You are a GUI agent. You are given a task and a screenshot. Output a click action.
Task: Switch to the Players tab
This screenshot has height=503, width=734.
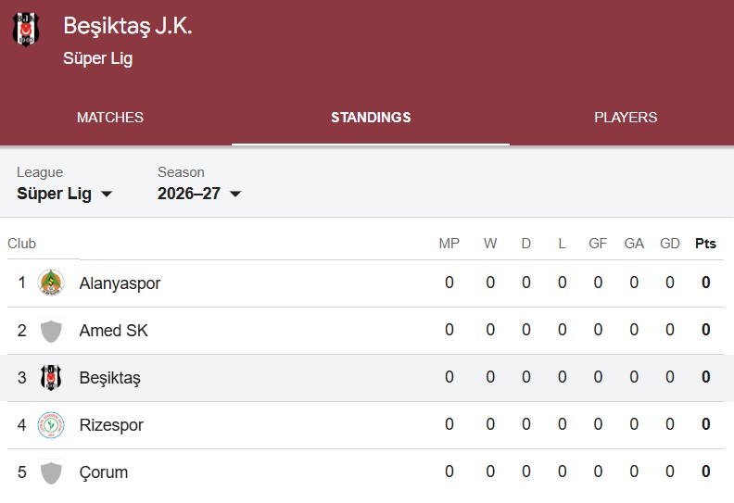(x=626, y=117)
